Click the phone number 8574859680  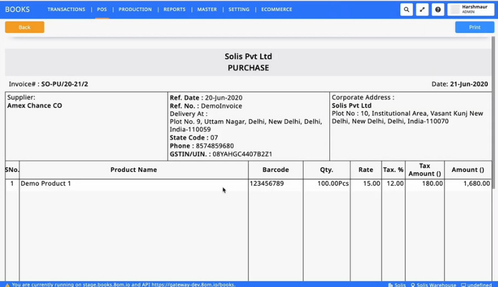[215, 146]
